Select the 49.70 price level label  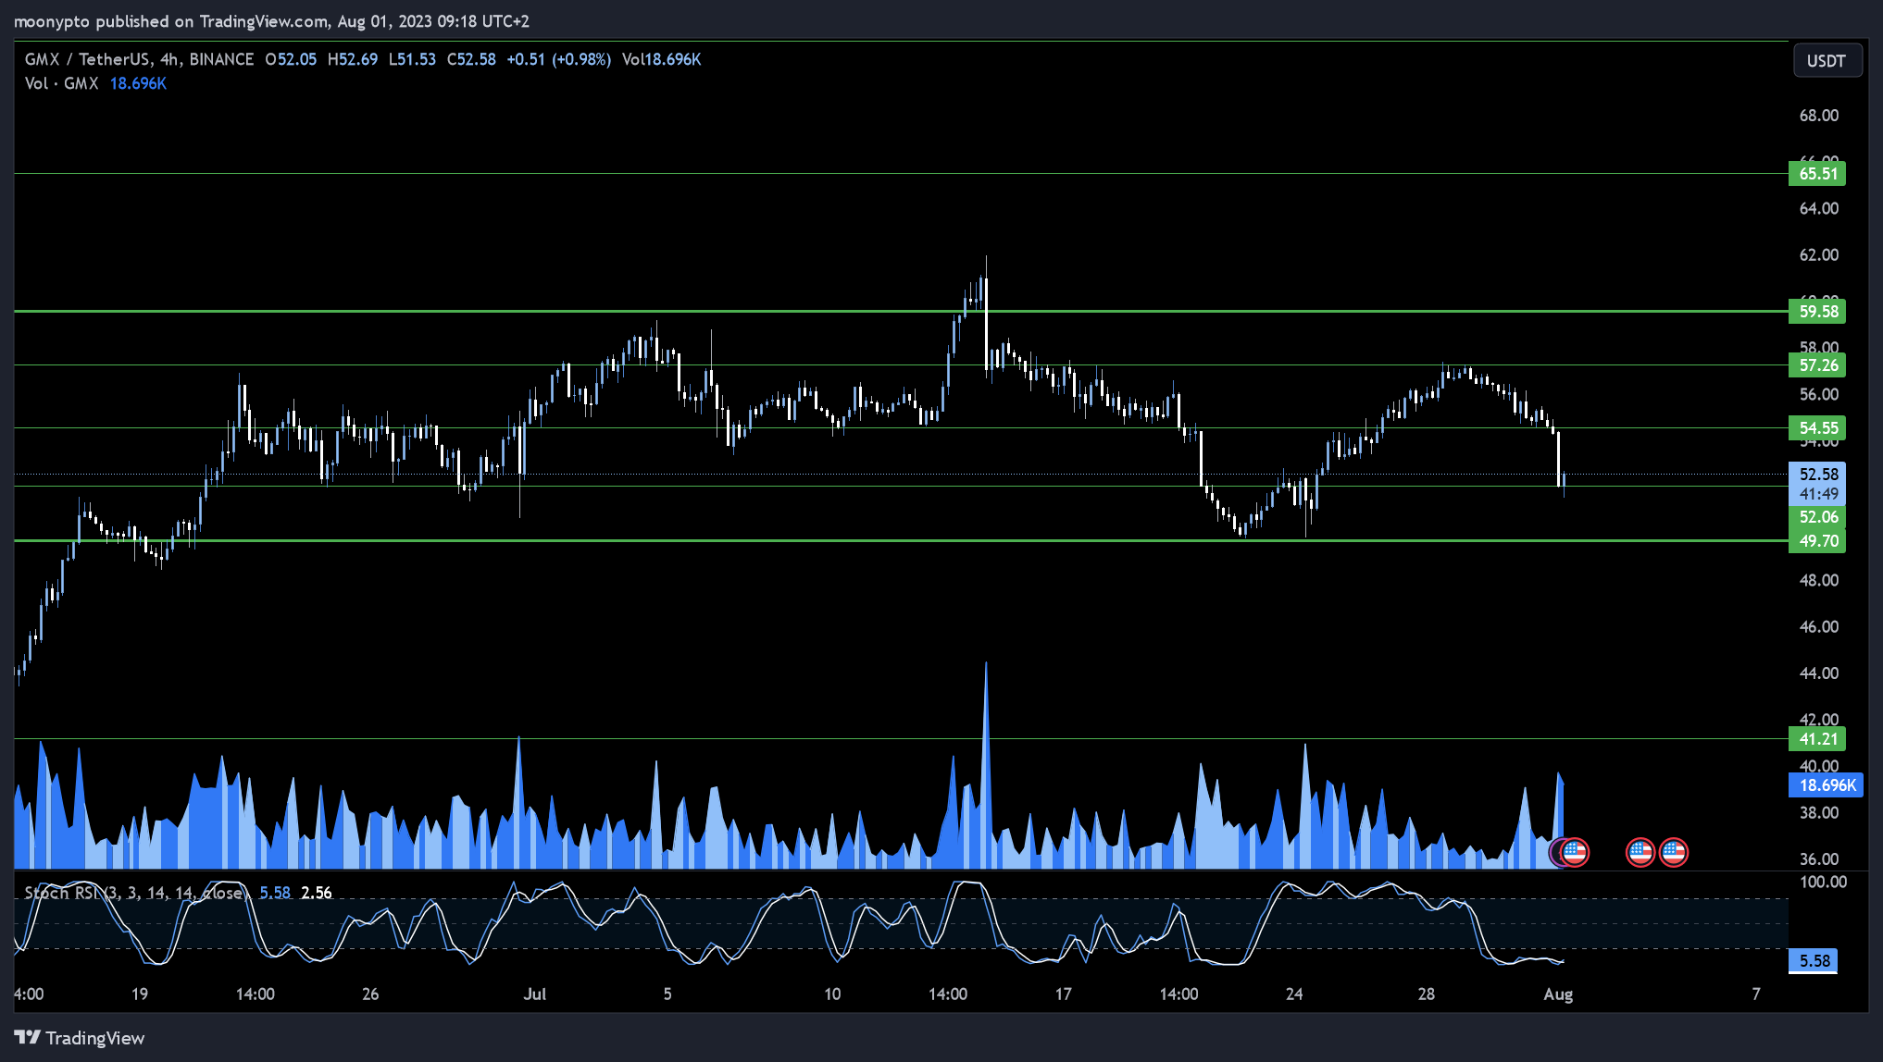[1817, 541]
